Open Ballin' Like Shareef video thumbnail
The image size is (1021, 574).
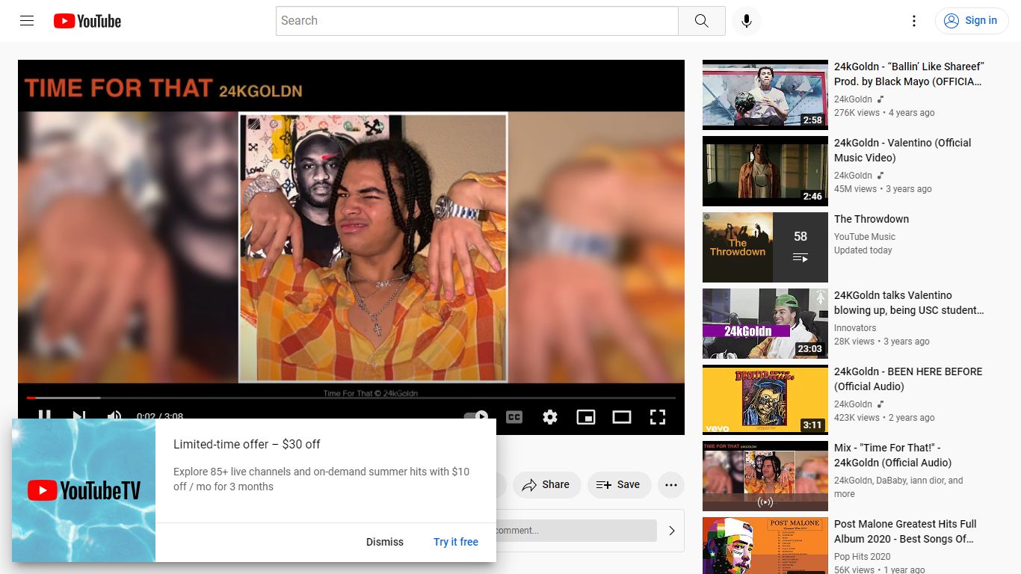click(765, 95)
